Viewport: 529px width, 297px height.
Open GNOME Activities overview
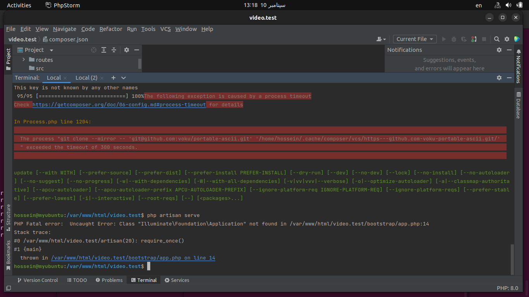19,5
